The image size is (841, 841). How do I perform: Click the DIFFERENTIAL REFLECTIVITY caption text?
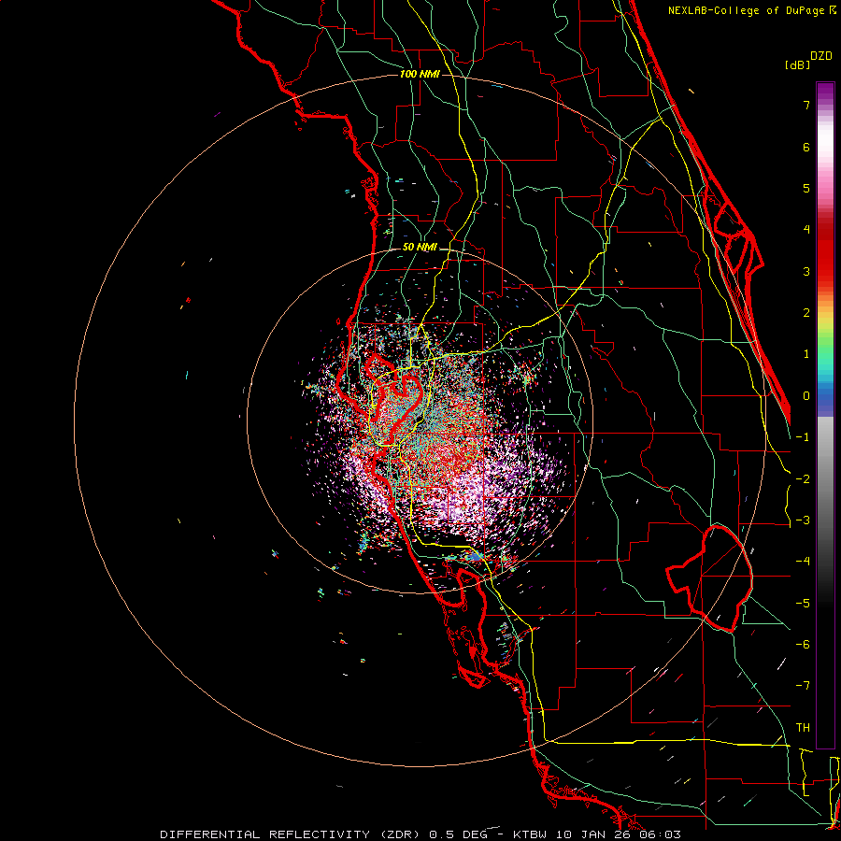(265, 834)
